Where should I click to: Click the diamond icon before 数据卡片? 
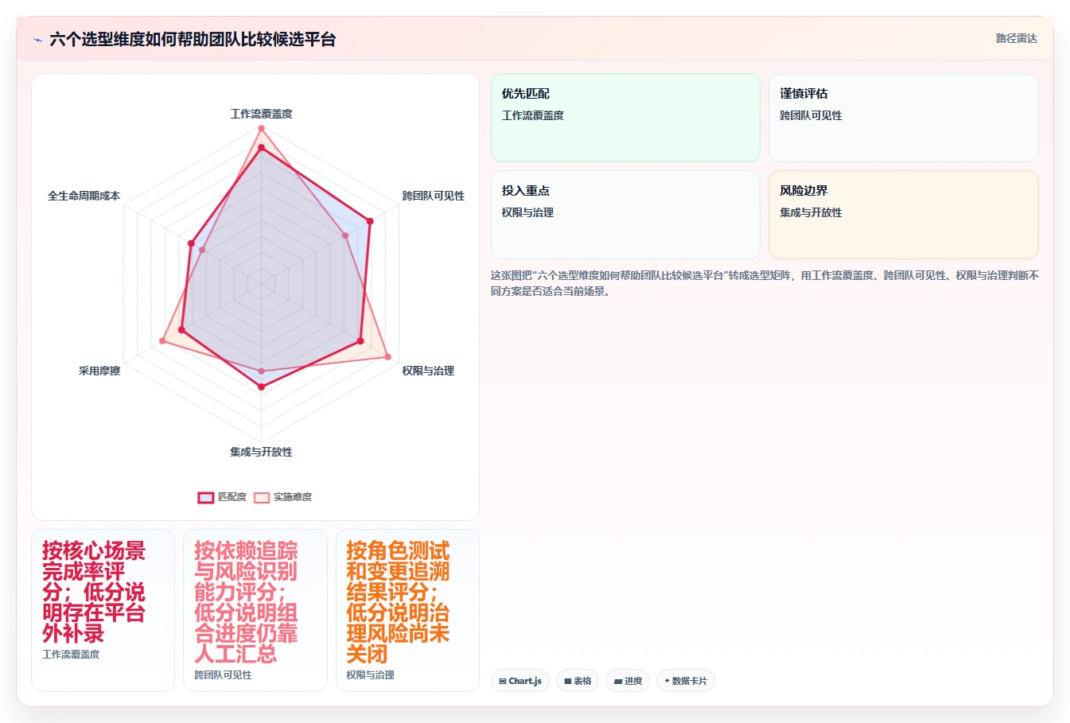tap(667, 681)
